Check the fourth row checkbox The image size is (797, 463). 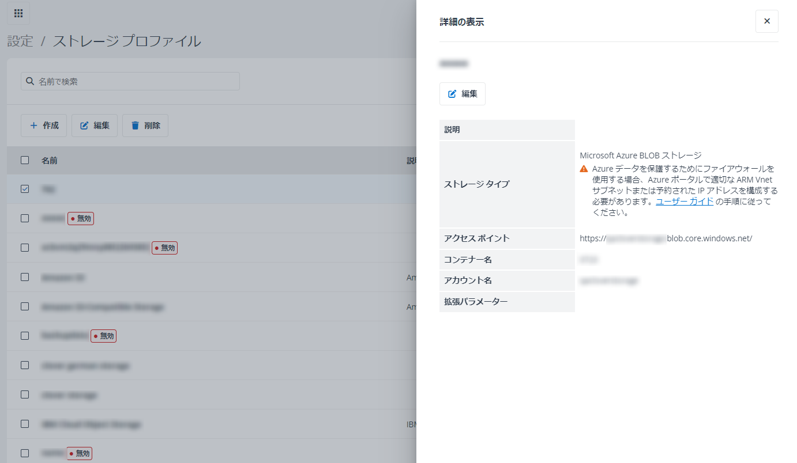pos(25,277)
